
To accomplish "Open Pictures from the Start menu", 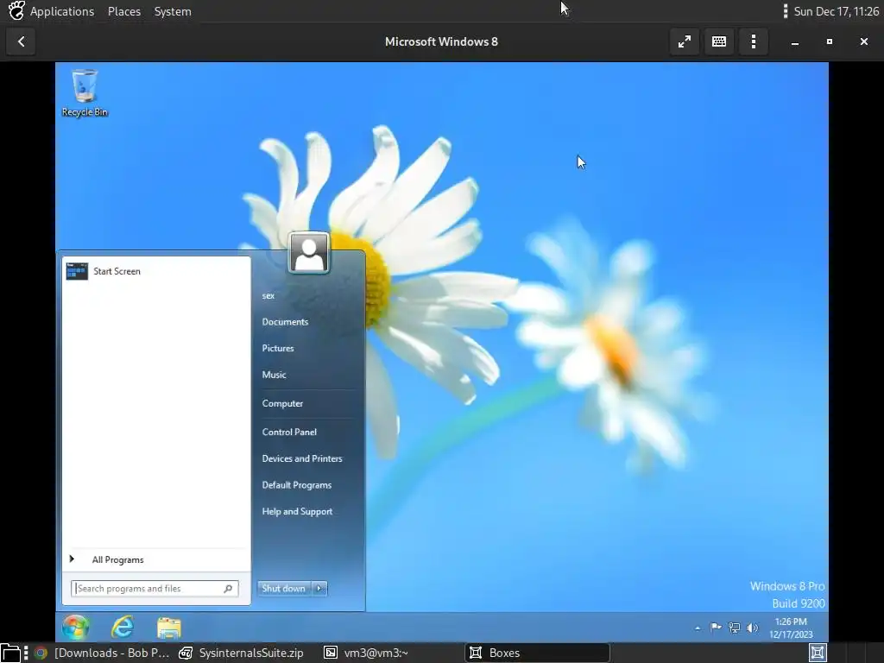I will [278, 349].
